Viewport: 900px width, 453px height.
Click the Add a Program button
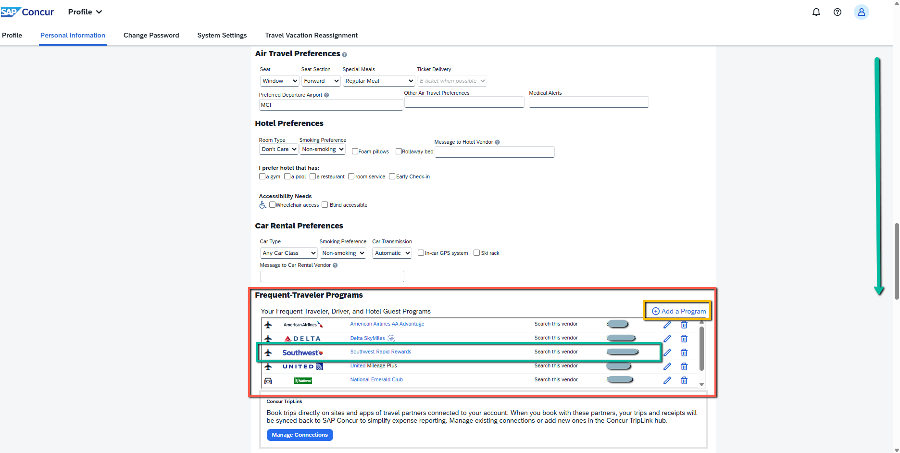[x=677, y=311]
